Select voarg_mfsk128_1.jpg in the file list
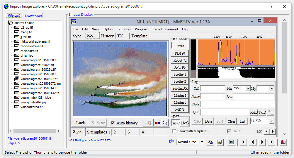This screenshot has width=294, height=158. point(36,98)
